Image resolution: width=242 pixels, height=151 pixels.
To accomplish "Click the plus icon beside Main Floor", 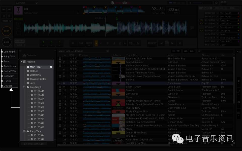I will coord(51,67).
